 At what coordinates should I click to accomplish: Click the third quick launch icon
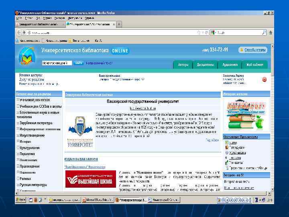[41, 200]
